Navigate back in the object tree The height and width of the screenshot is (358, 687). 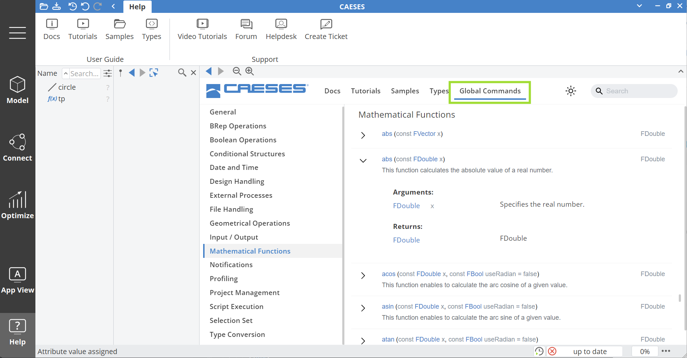point(132,73)
